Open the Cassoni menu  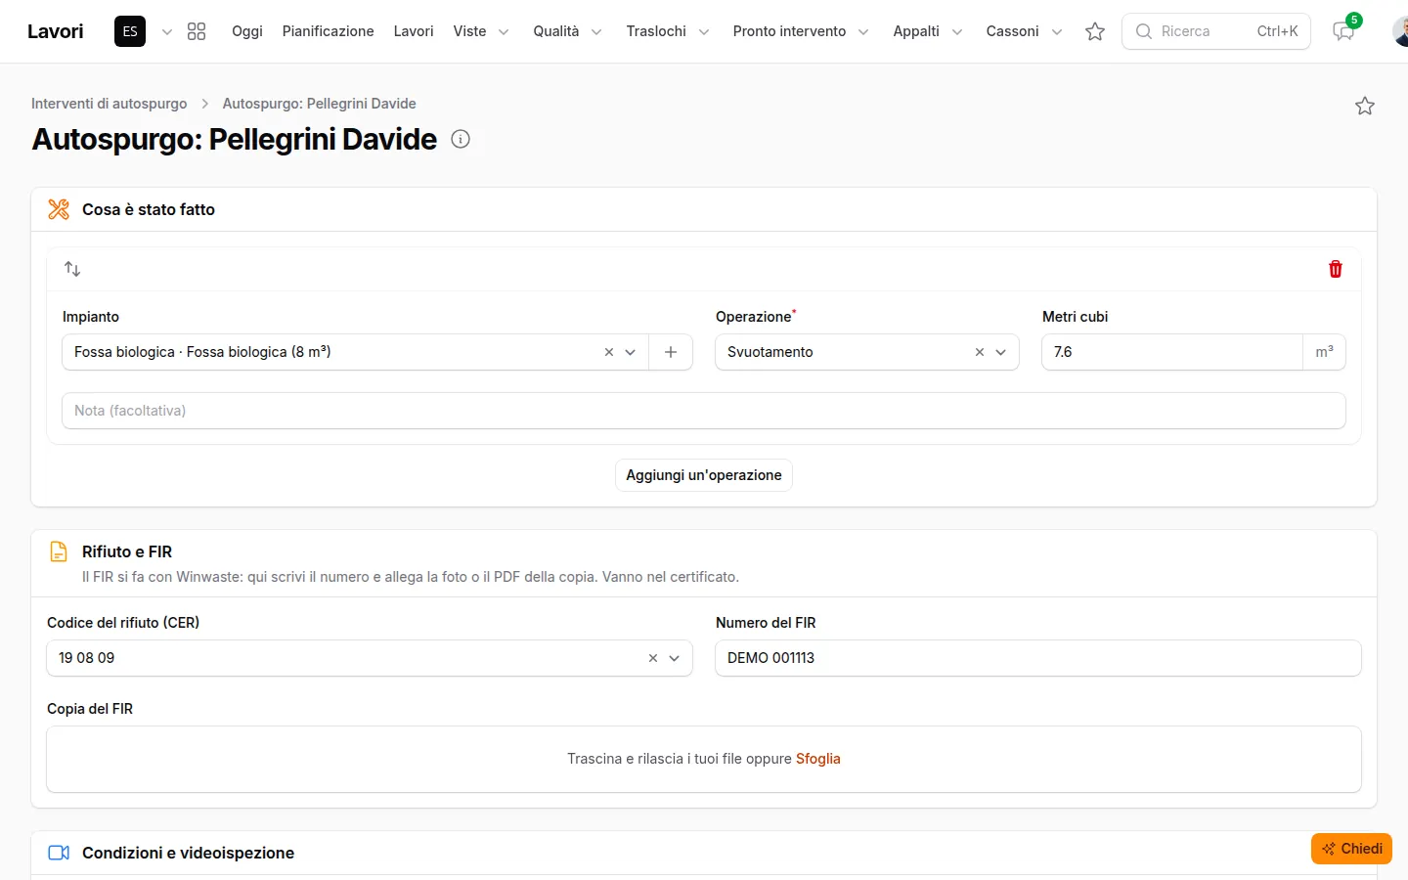pyautogui.click(x=1024, y=31)
